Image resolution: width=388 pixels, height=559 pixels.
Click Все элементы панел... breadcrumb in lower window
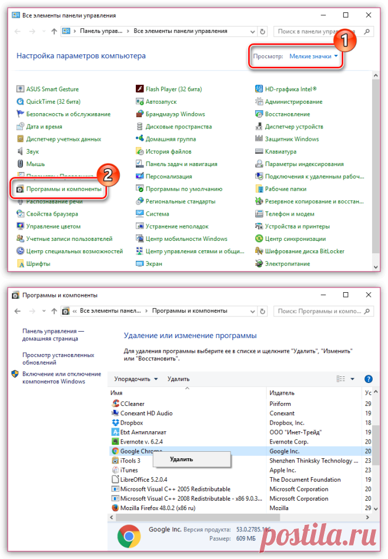tap(111, 311)
